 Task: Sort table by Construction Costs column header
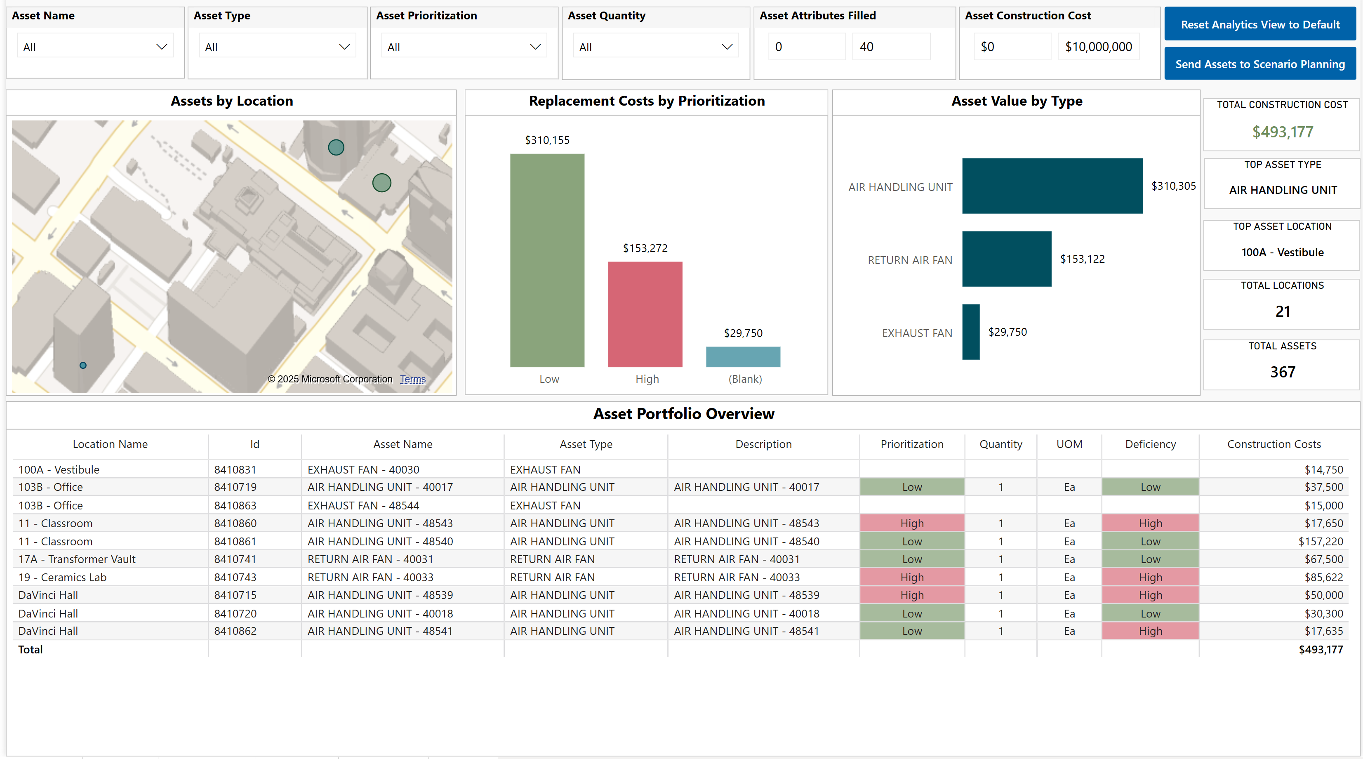[1274, 444]
